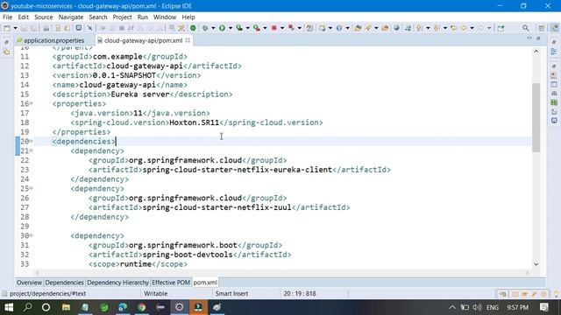
Task: Click the external editor pin icon
Action: [x=501, y=28]
